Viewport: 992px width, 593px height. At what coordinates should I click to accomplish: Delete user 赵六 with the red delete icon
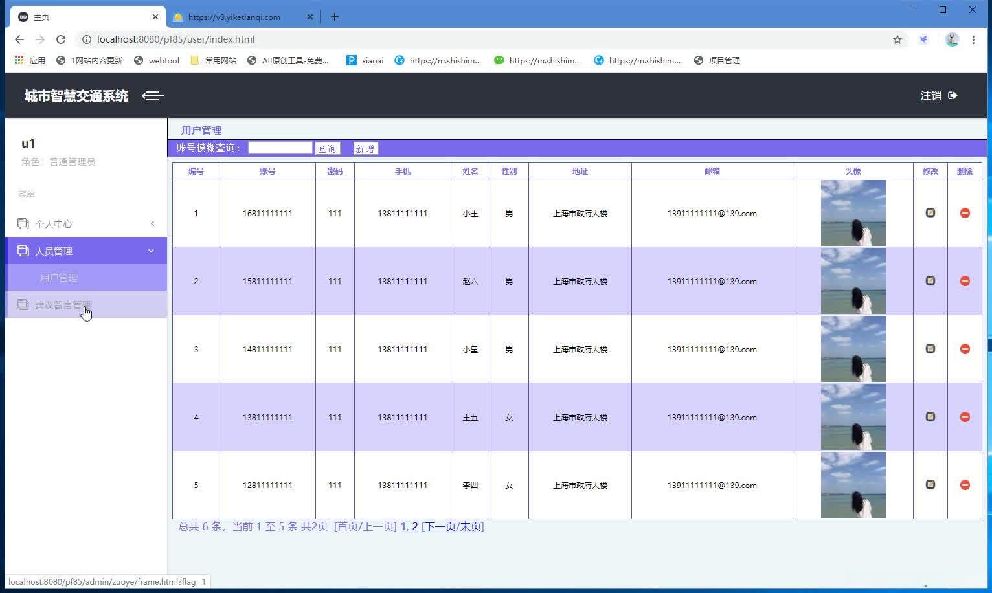[964, 281]
